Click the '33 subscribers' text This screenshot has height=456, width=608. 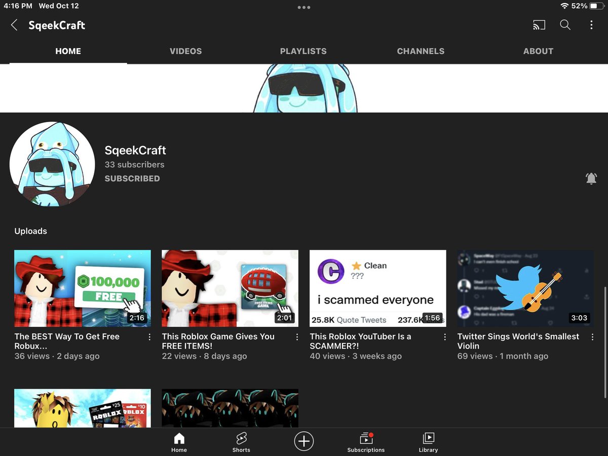(134, 165)
